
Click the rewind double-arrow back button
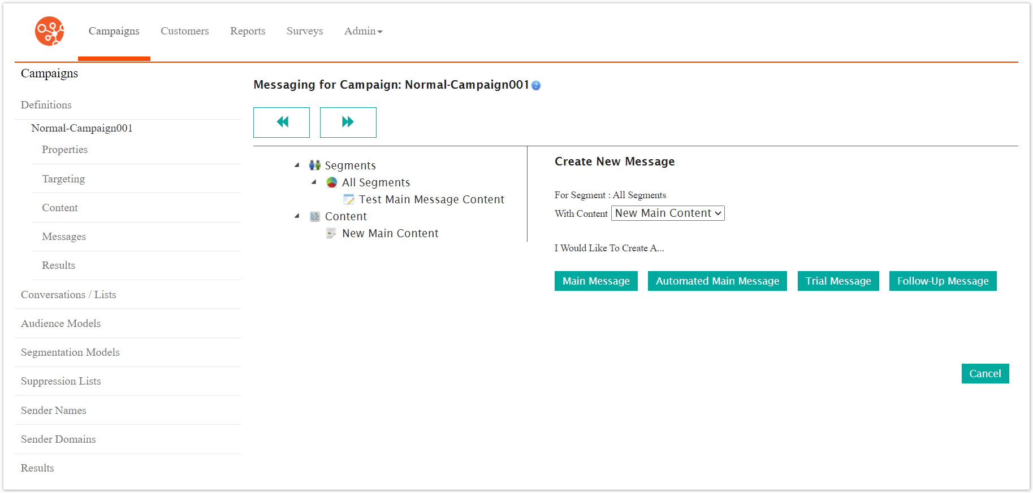tap(282, 122)
